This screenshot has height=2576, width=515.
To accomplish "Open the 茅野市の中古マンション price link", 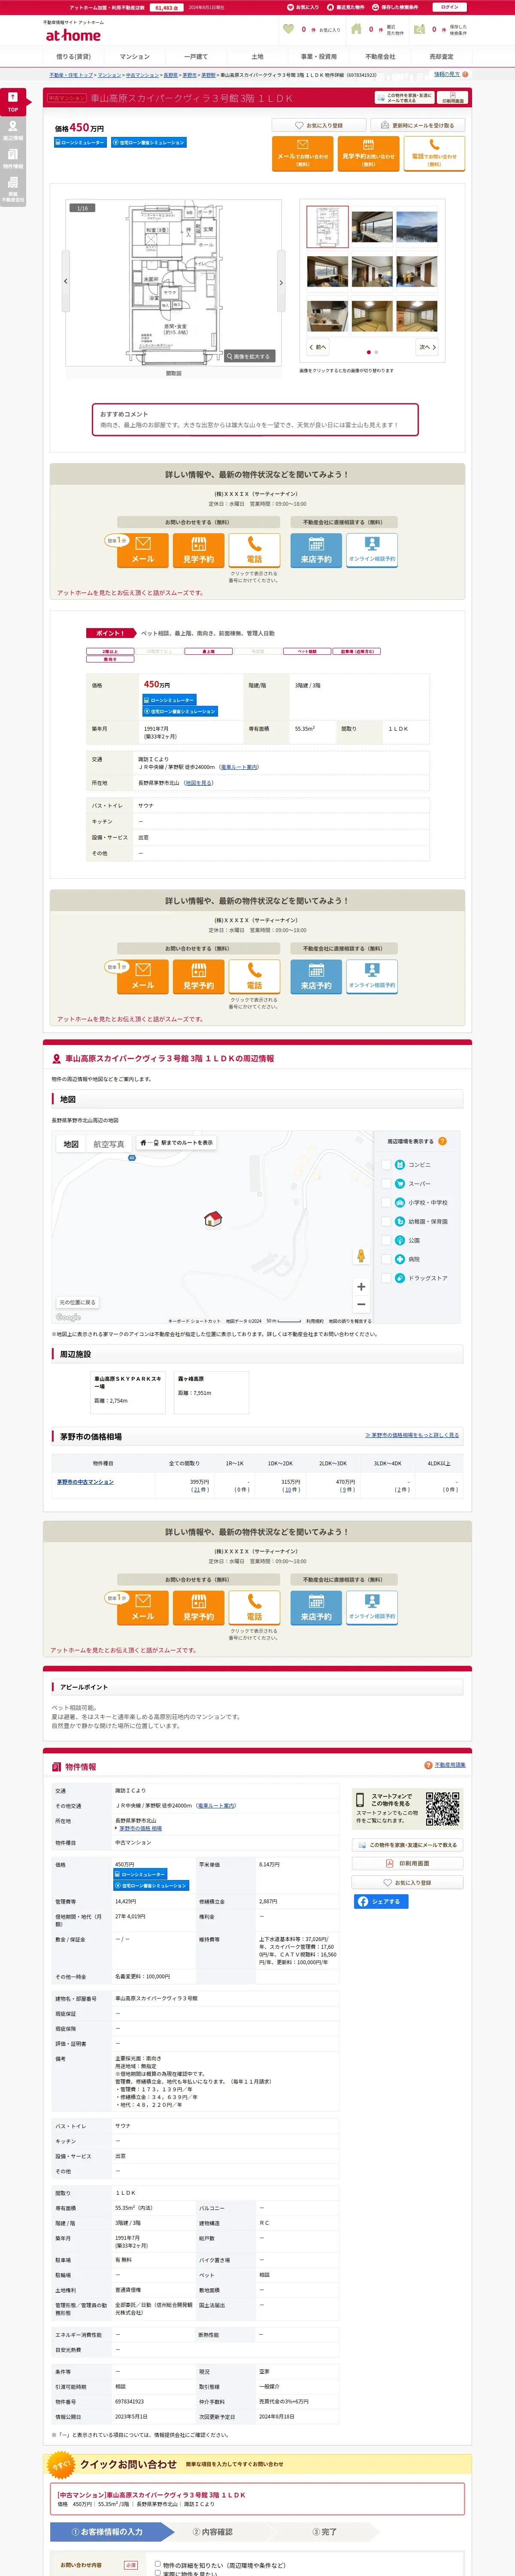I will 85,1482.
